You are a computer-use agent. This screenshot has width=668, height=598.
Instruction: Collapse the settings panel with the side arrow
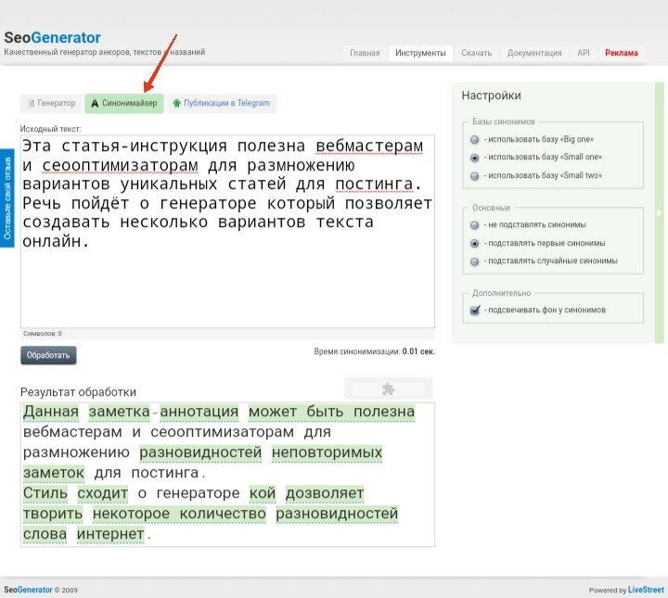pyautogui.click(x=660, y=213)
